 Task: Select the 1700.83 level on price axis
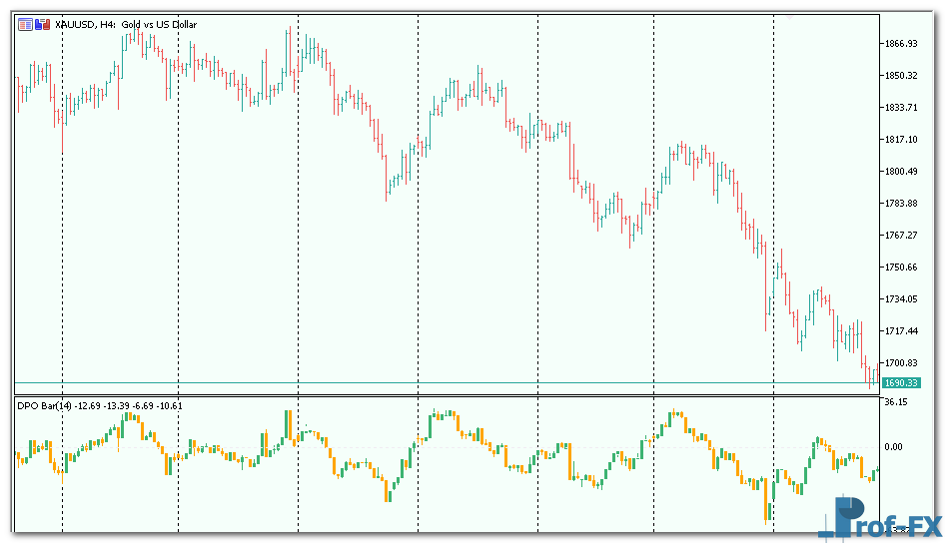[901, 363]
